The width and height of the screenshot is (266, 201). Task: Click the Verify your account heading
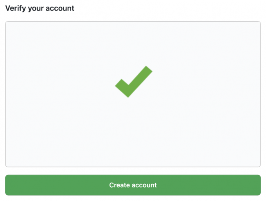[x=40, y=8]
